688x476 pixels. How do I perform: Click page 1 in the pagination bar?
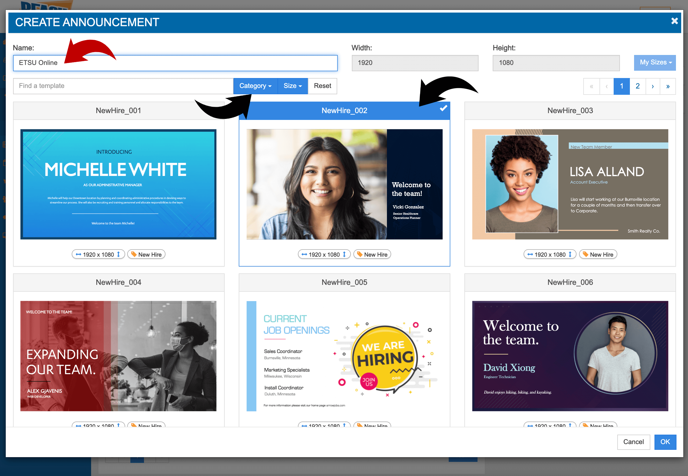point(622,86)
